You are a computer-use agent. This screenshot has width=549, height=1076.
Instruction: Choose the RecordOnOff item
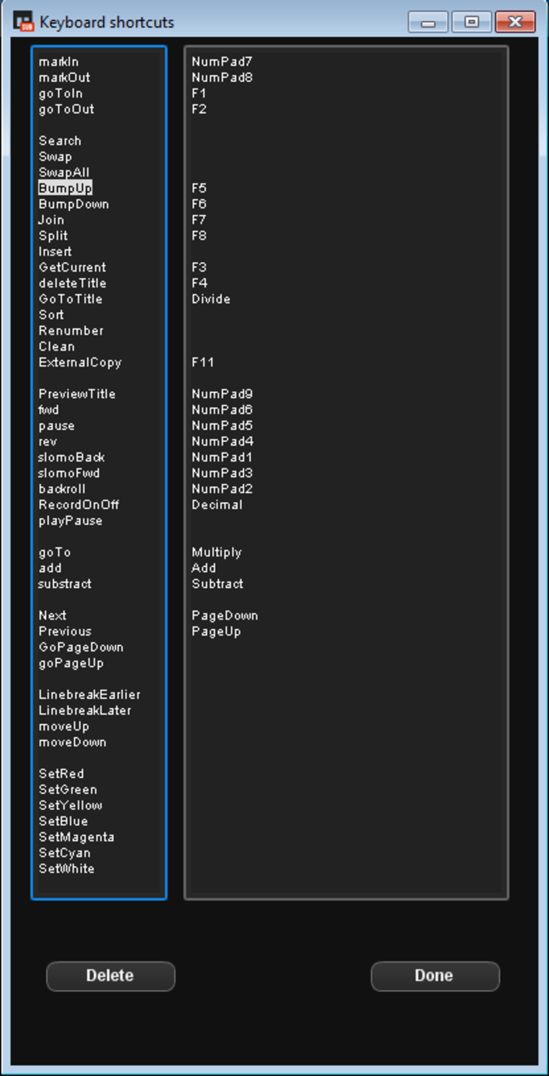click(x=79, y=505)
